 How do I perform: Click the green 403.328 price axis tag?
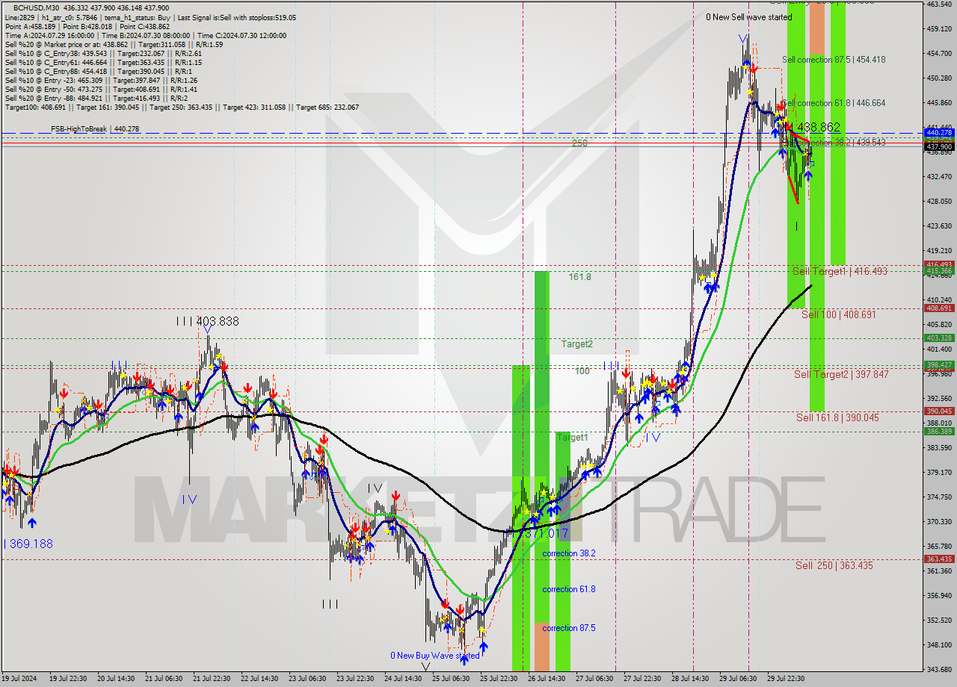coord(939,338)
